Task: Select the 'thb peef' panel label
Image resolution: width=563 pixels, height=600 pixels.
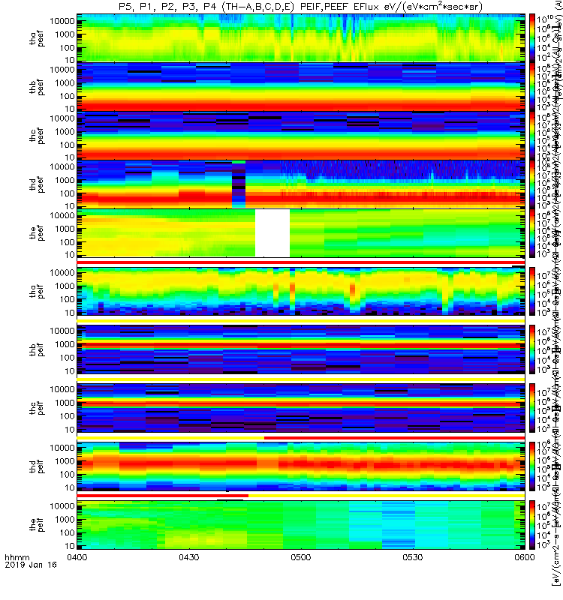Action: 37,87
